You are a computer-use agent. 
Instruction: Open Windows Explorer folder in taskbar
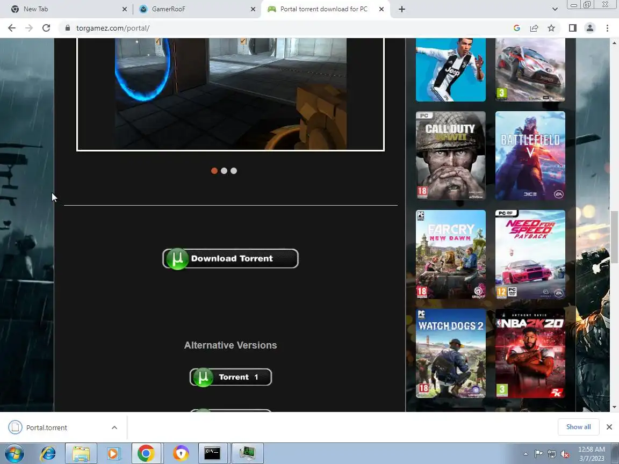(x=81, y=454)
